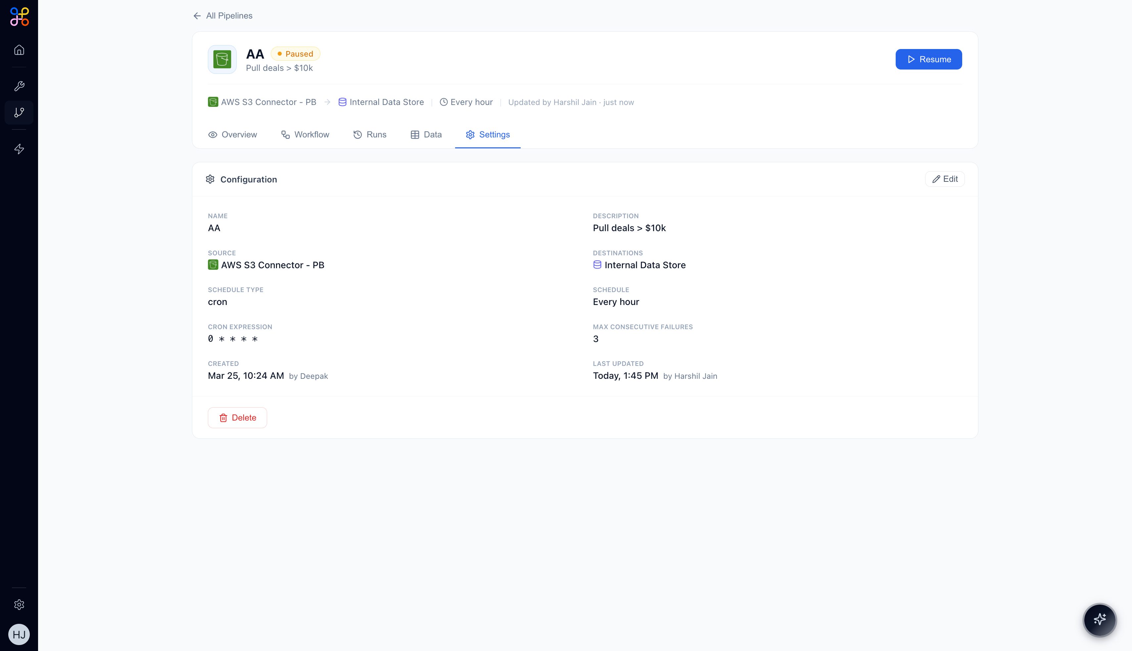Click the Updated by Harshil Jain text
The width and height of the screenshot is (1132, 651).
click(571, 102)
